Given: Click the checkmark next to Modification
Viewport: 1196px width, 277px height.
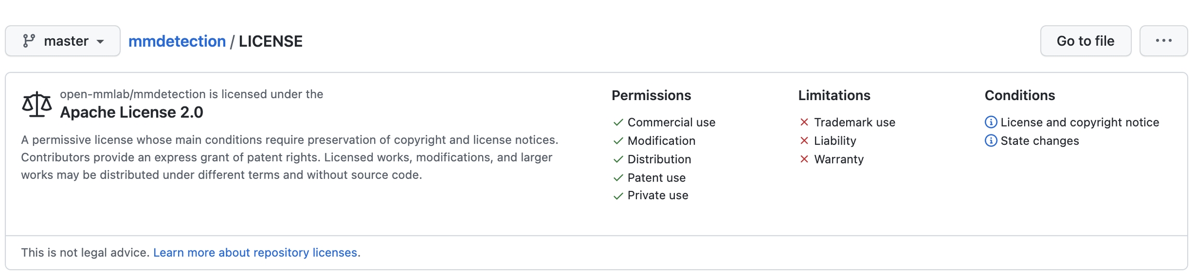Looking at the screenshot, I should click(x=618, y=141).
